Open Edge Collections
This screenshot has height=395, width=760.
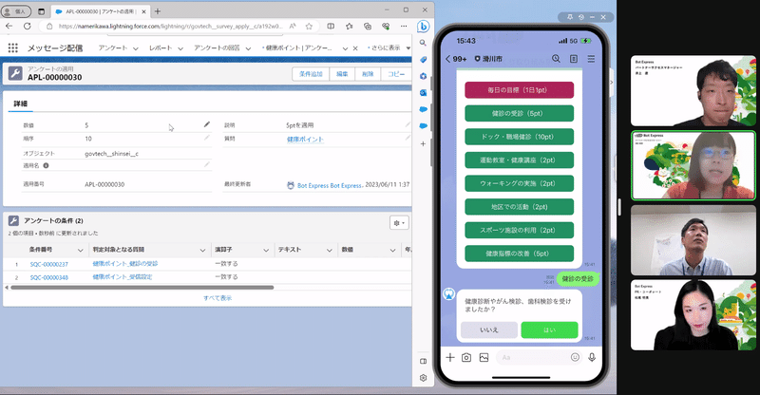click(368, 27)
